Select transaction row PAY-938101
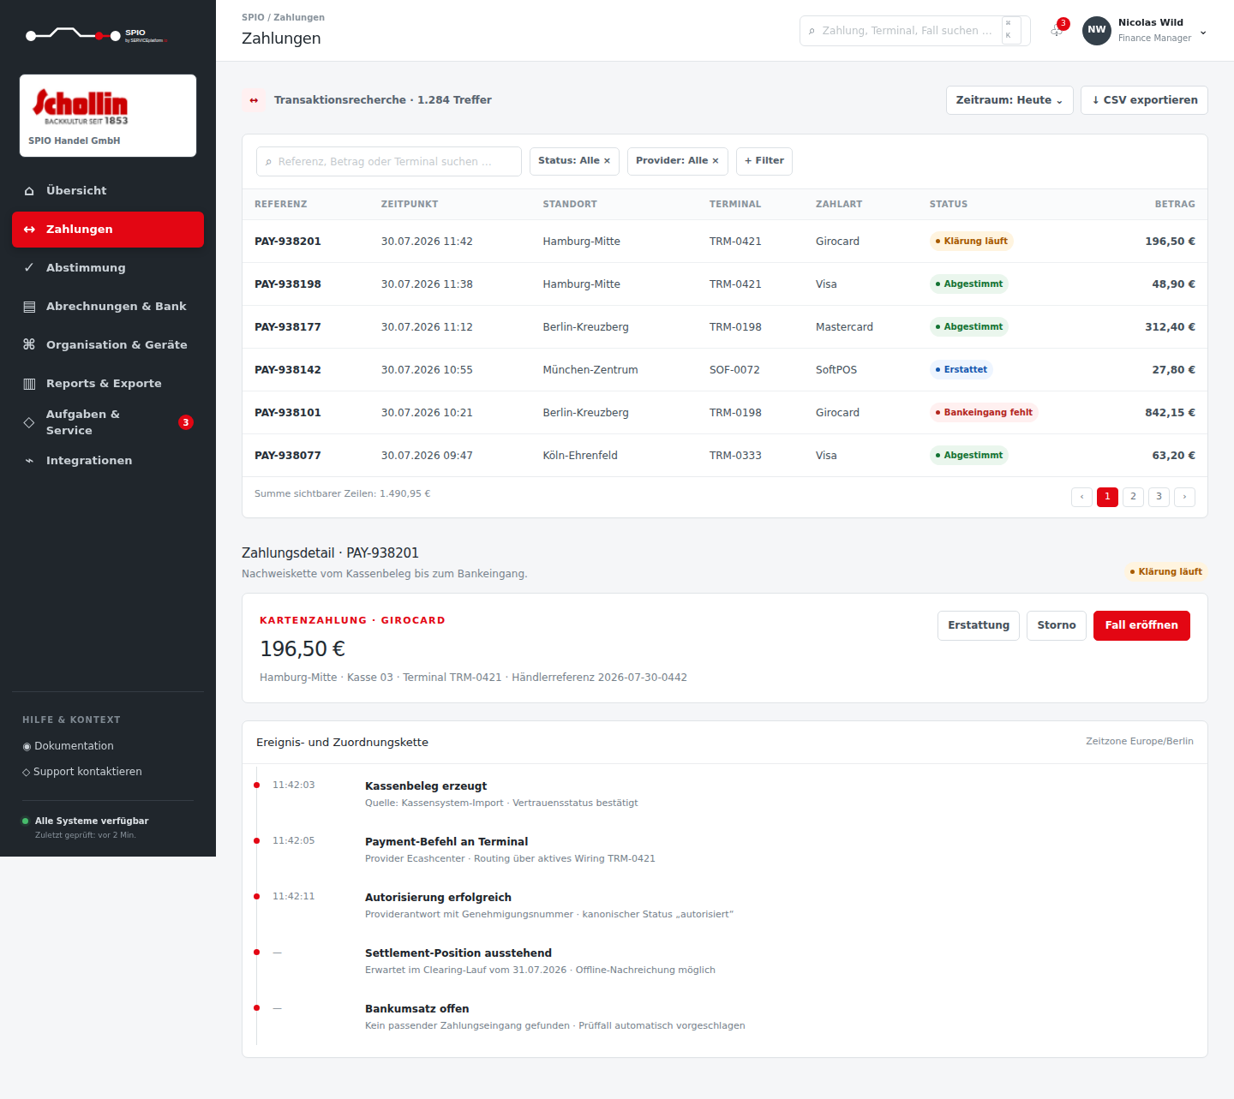This screenshot has height=1099, width=1234. point(725,413)
